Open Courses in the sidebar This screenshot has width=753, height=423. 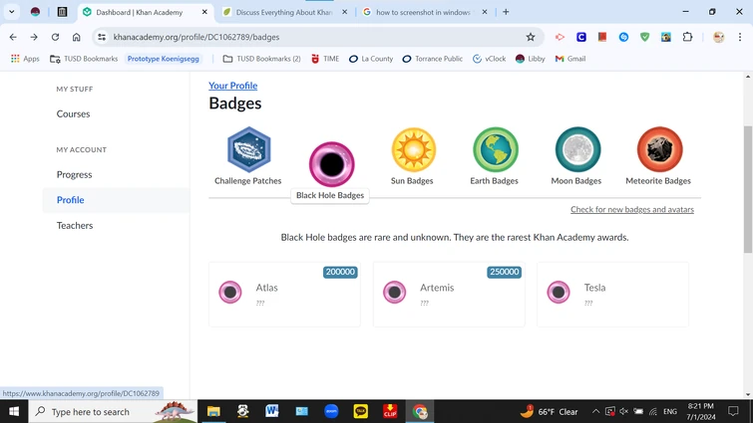[73, 114]
